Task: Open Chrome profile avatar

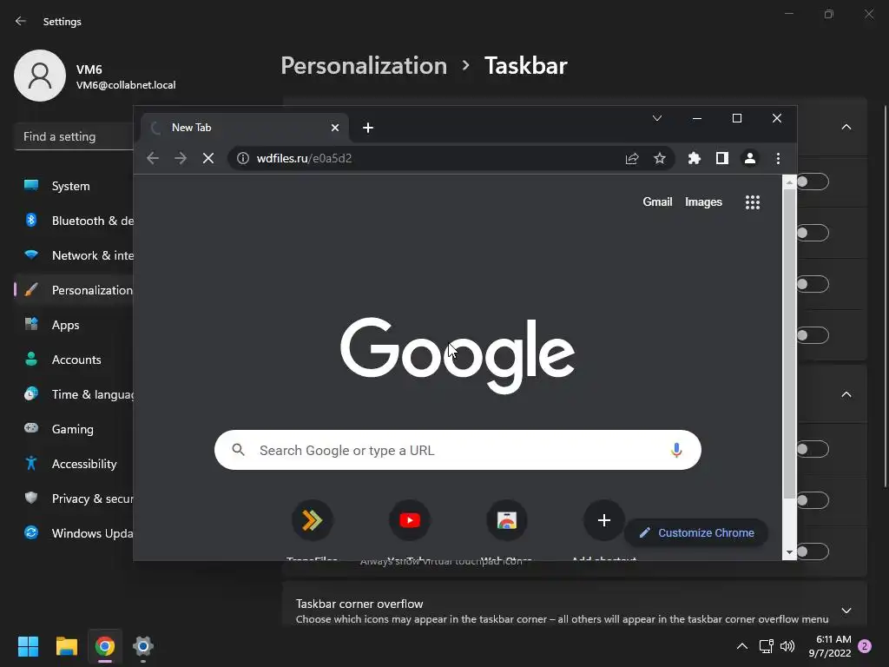Action: click(749, 158)
